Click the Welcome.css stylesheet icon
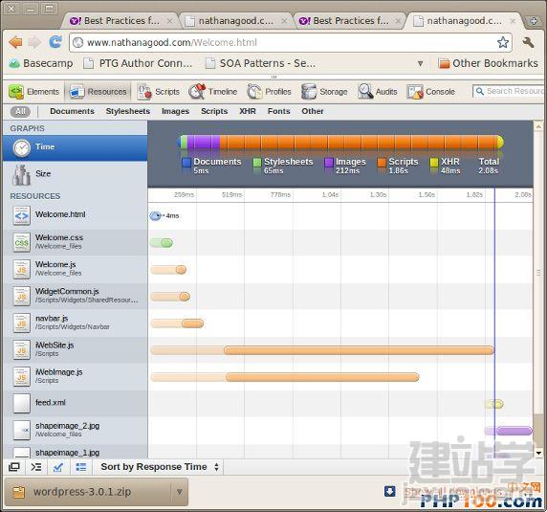Viewport: 547px width, 512px height. [x=22, y=242]
